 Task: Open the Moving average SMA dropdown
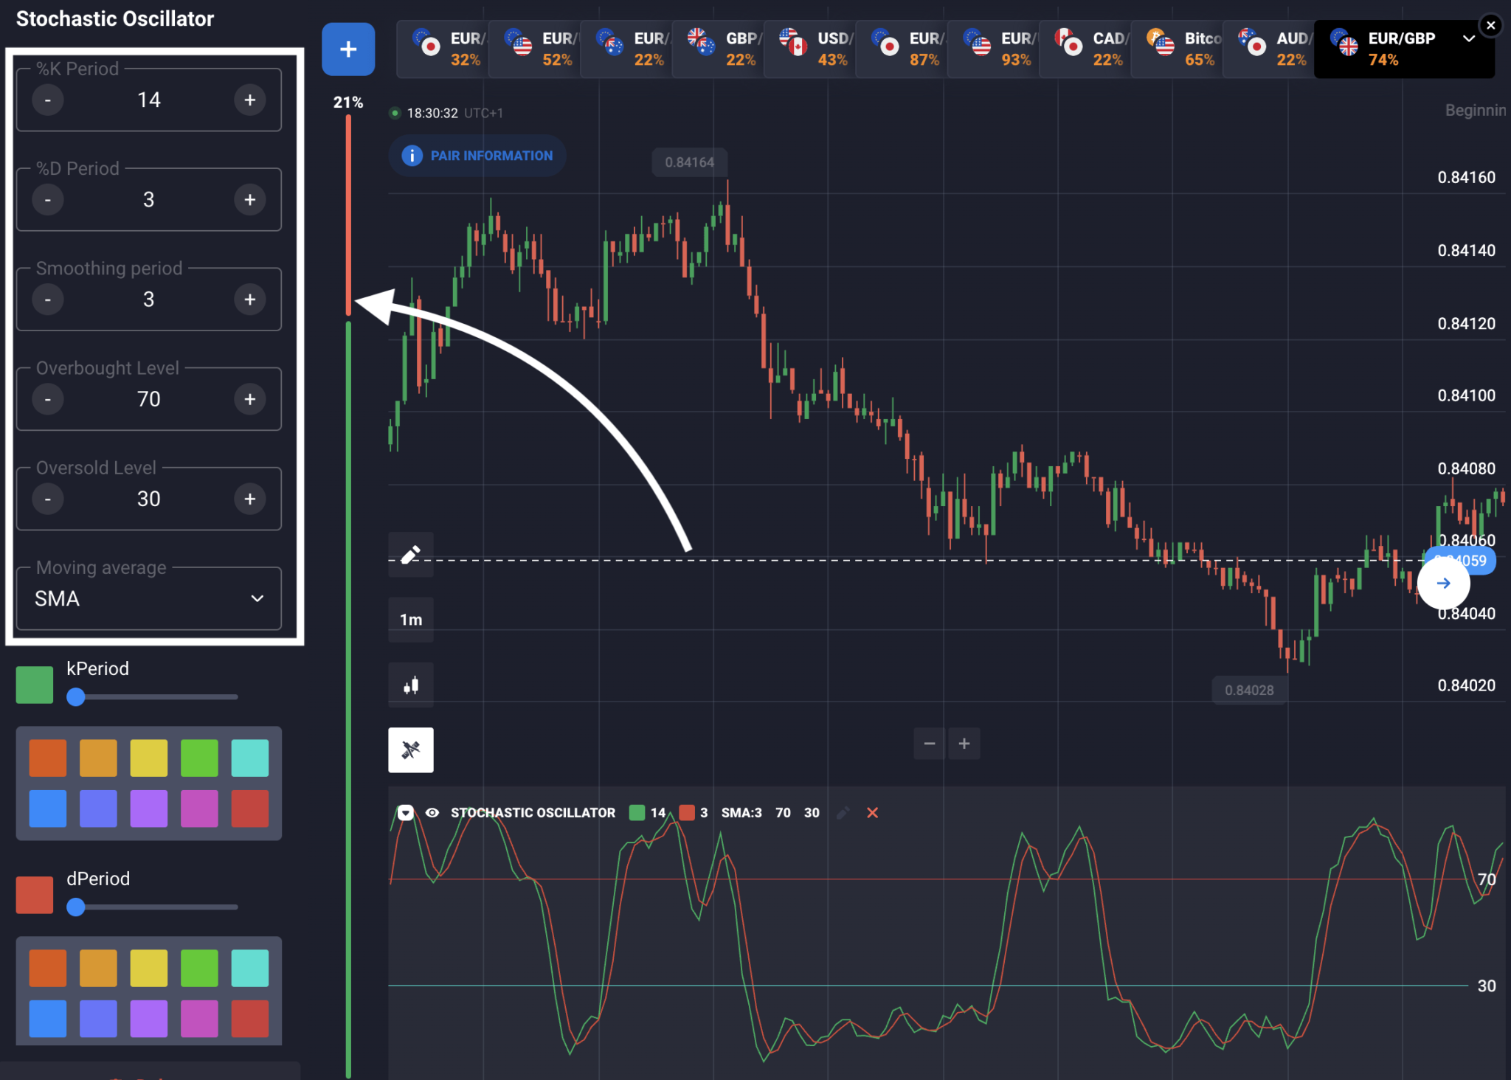[149, 598]
